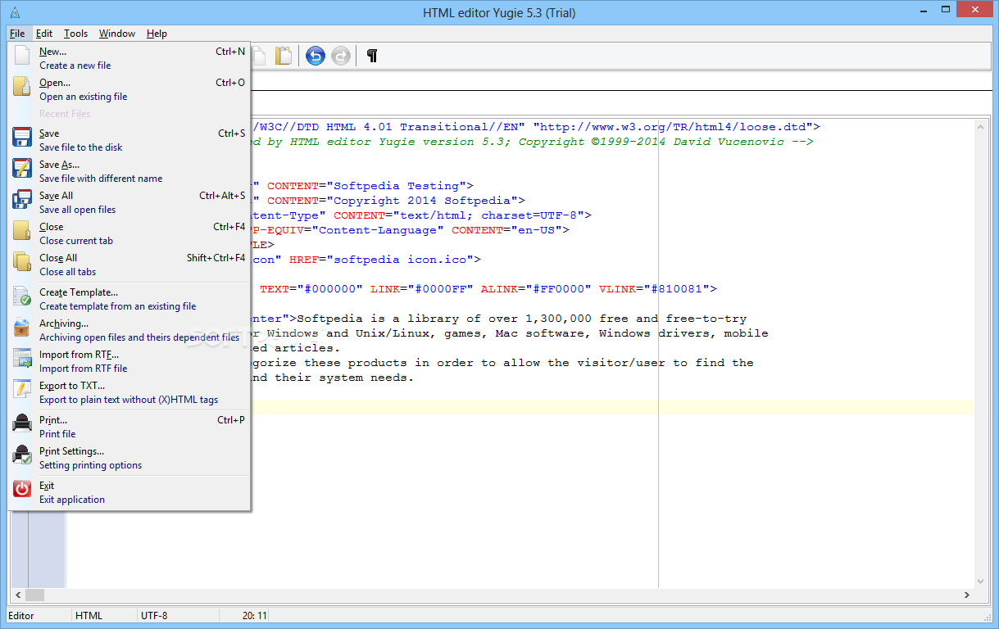This screenshot has height=629, width=999.
Task: Click the Import from RTF icon
Action: tap(21, 359)
